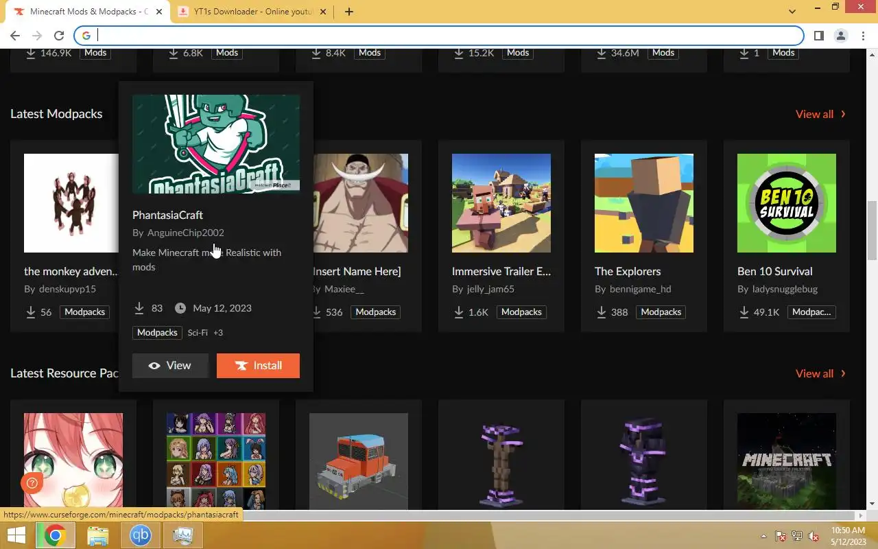Click the author bennigame_hd
Image resolution: width=878 pixels, height=549 pixels.
point(641,289)
